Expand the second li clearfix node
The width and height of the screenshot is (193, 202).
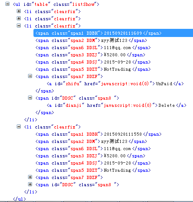coord(19,18)
